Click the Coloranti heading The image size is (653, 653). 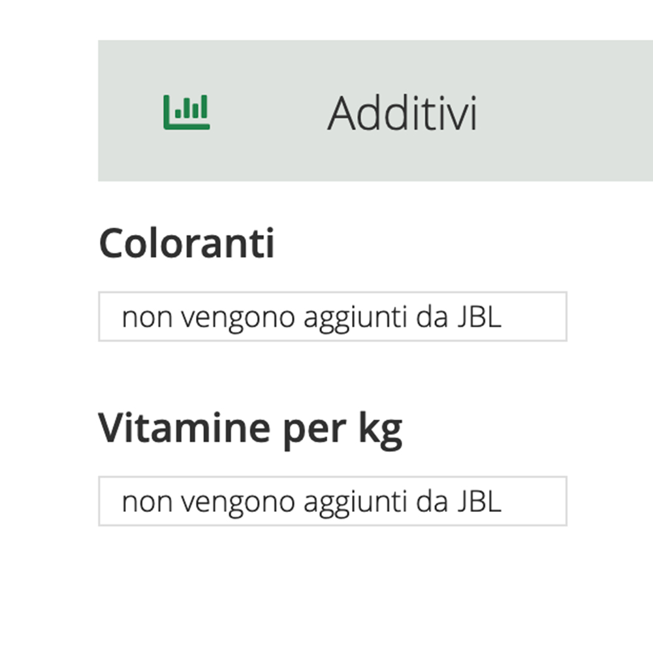(187, 244)
